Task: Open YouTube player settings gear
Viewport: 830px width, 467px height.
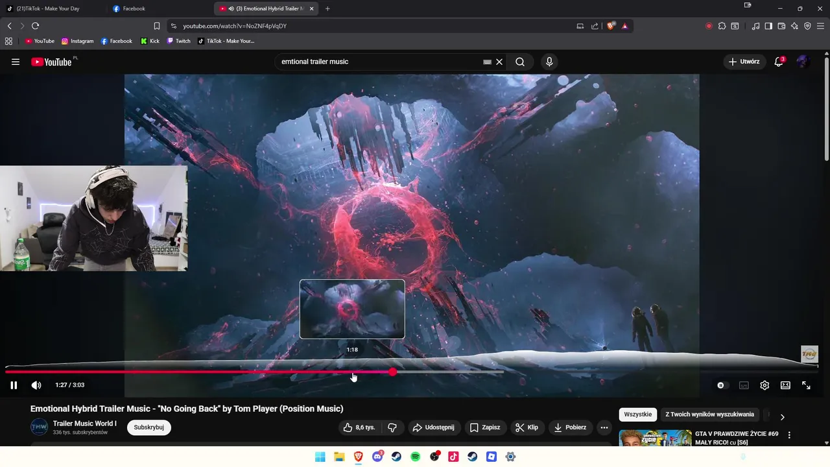Action: point(765,385)
